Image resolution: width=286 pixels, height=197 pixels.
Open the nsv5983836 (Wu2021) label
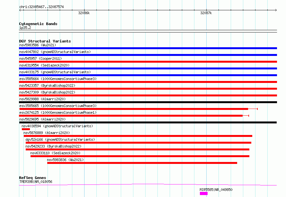point(65,160)
